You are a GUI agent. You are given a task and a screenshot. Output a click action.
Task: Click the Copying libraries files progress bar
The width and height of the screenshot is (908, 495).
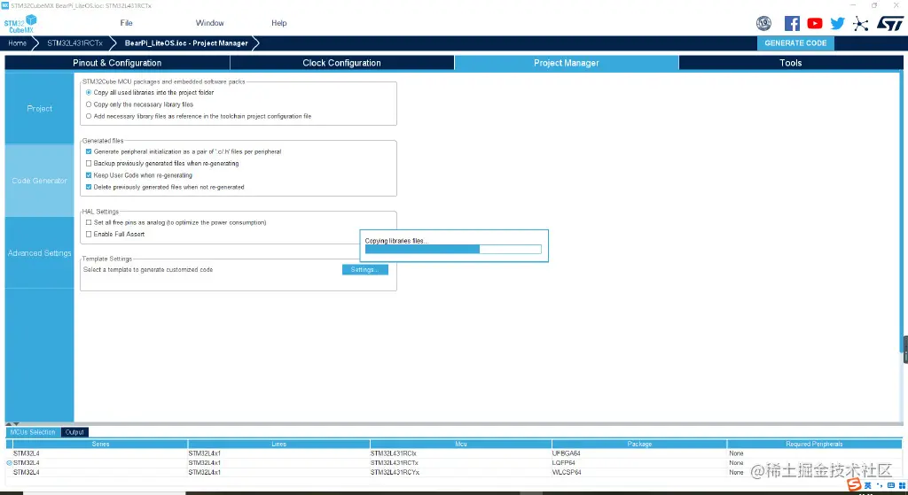(453, 249)
